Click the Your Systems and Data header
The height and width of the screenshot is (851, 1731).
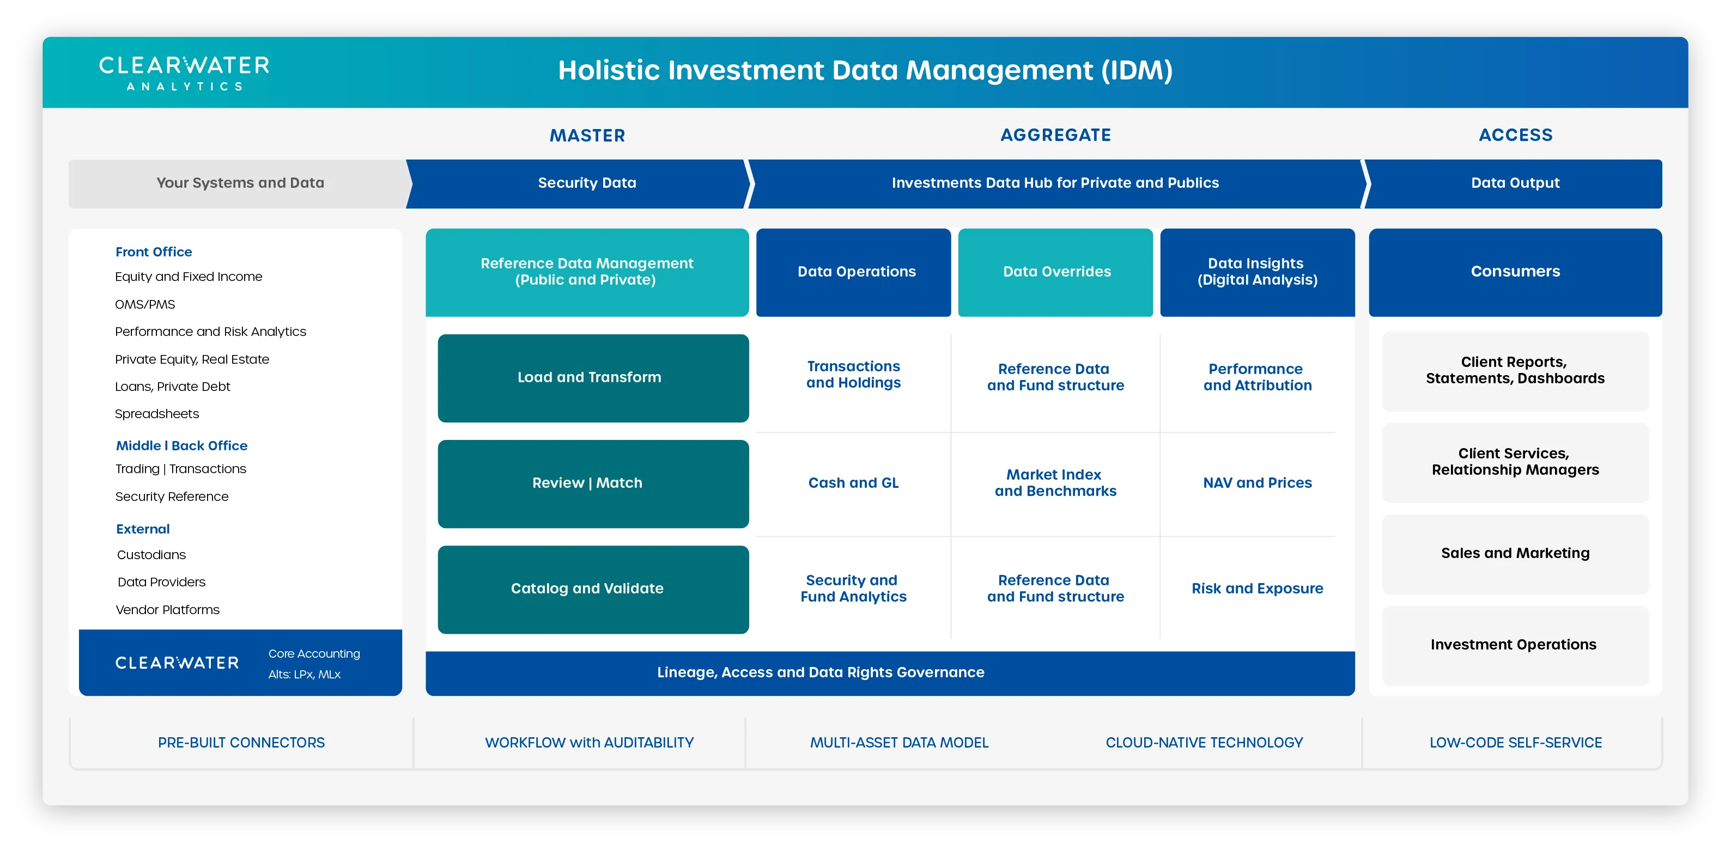[240, 183]
